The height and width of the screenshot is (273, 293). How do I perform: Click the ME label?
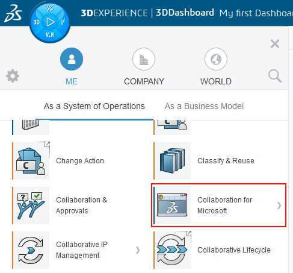pos(72,81)
